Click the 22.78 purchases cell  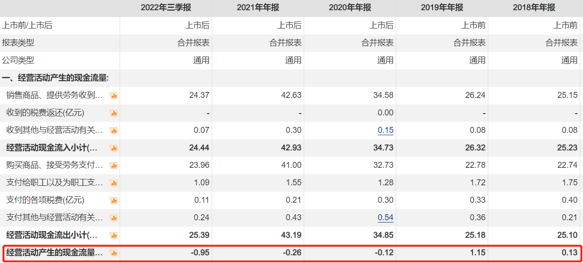475,165
